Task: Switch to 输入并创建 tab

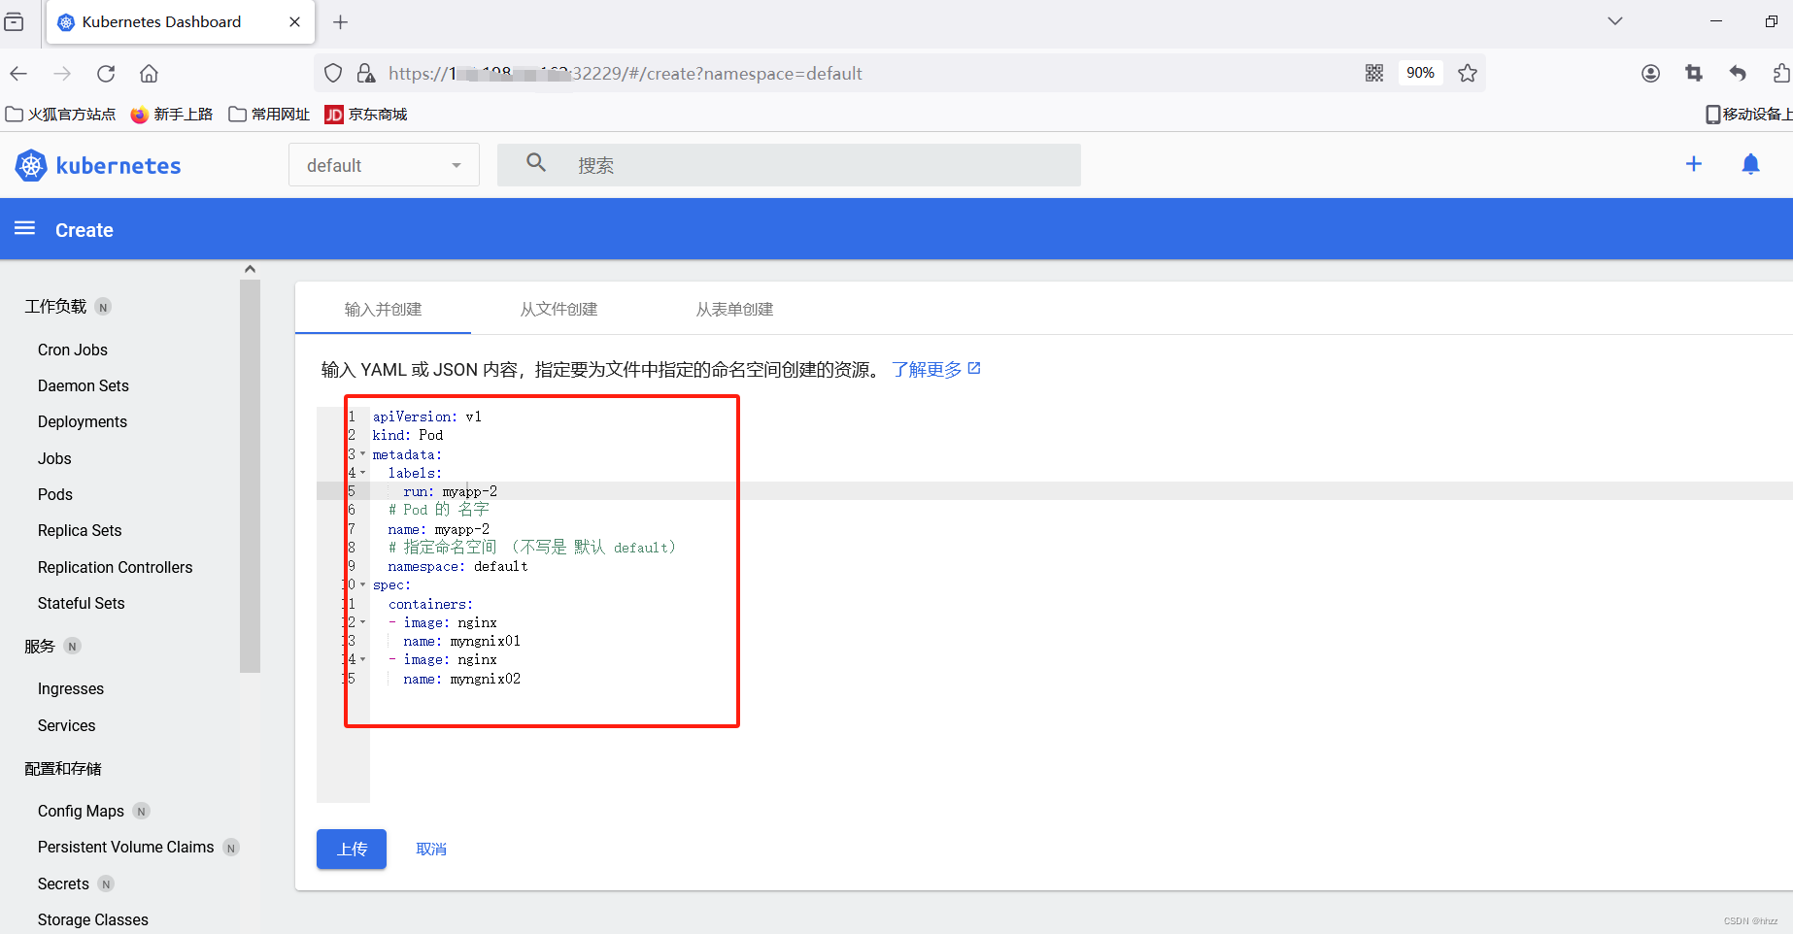Action: coord(383,309)
